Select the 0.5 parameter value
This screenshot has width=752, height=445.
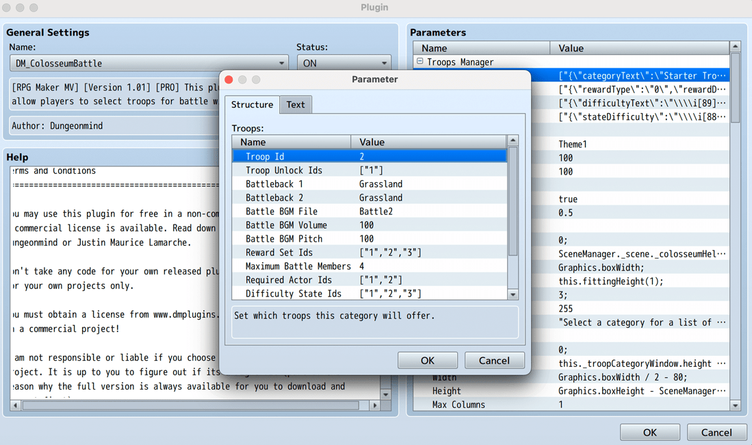565,213
